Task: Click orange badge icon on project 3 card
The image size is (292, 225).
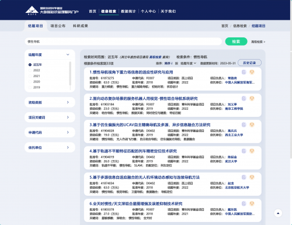Action: [x=252, y=124]
